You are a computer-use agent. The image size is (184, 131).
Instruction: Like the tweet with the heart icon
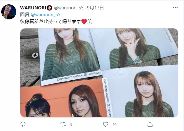click(106, 124)
